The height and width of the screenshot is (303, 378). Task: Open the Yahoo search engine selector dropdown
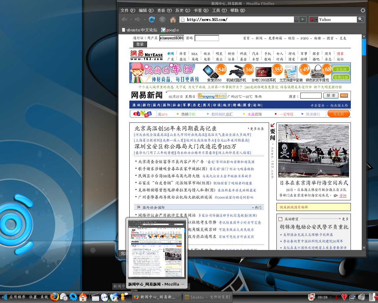(x=314, y=20)
